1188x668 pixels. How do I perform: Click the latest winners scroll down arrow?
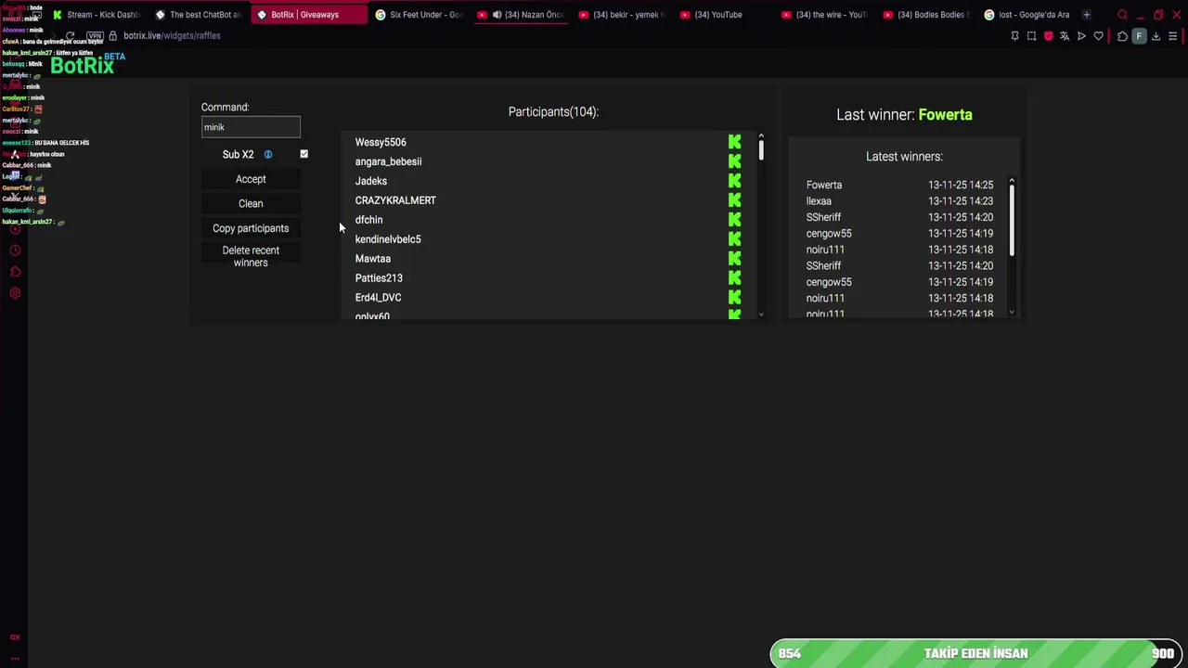1012,313
